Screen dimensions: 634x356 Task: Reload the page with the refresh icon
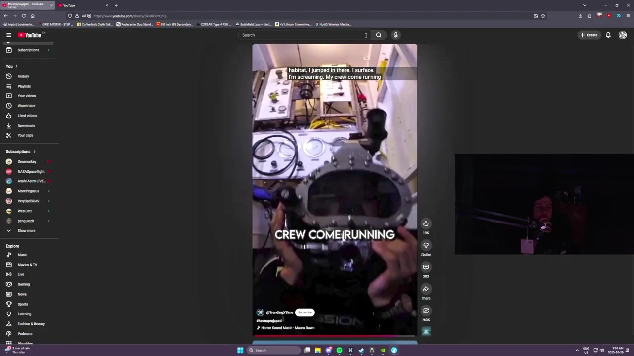pos(24,16)
